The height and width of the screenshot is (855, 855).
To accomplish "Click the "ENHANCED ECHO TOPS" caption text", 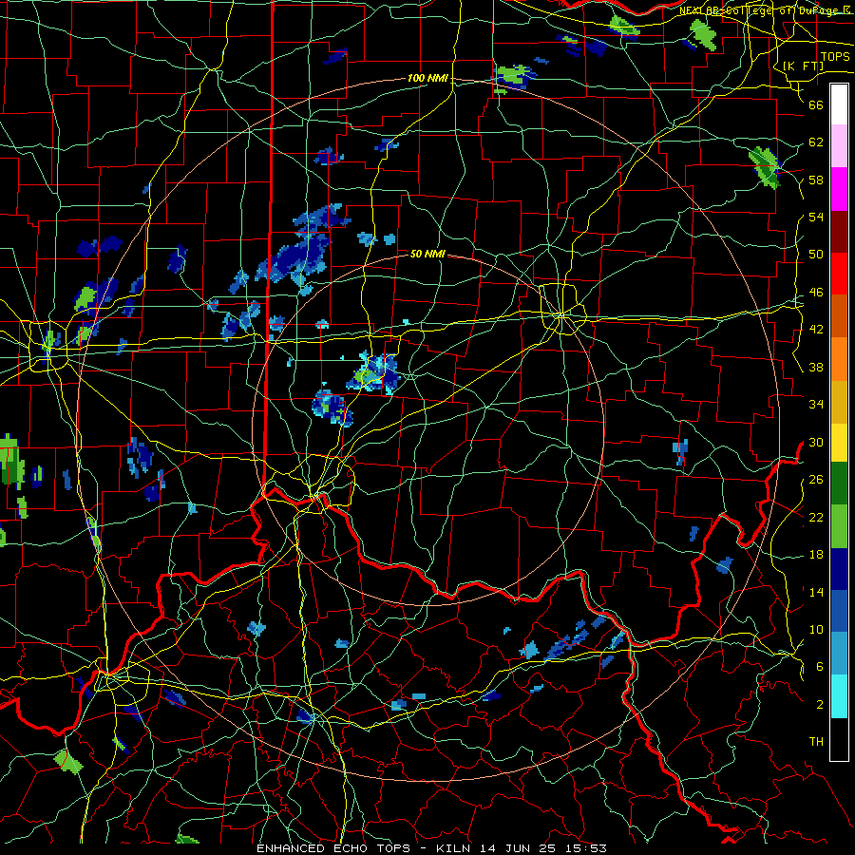I will click(x=333, y=848).
